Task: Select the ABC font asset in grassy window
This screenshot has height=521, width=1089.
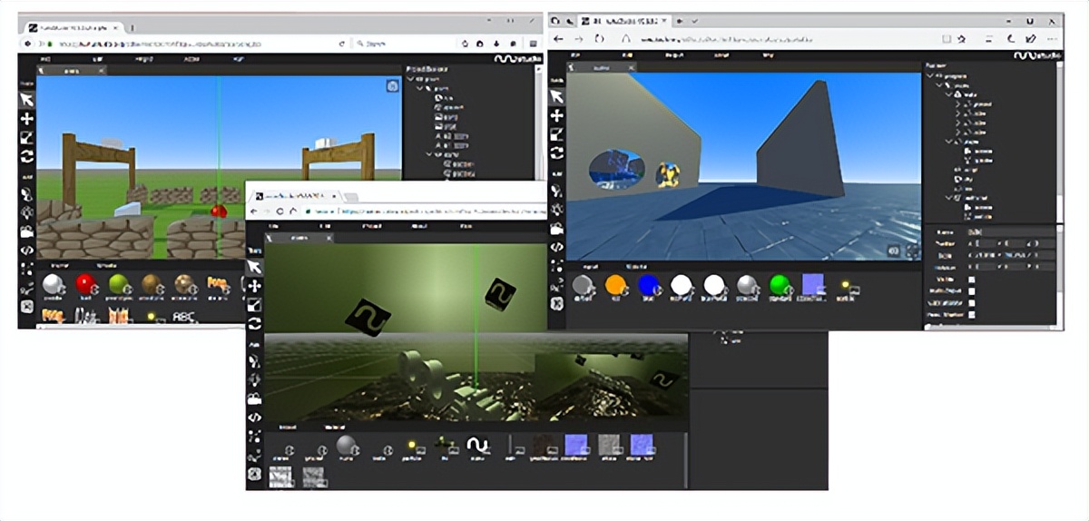Action: 184,317
